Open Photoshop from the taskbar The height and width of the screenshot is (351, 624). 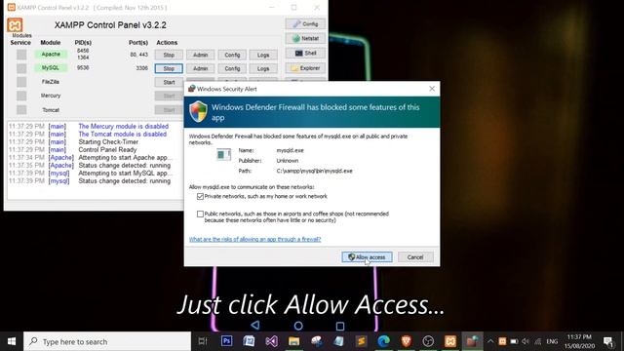pos(226,341)
